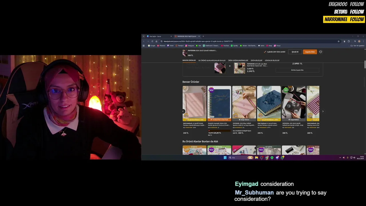
Task: Select BU ÜRÜNÜ ALANLAR BUNLARI DA ALDI tab
Action: (x=212, y=60)
